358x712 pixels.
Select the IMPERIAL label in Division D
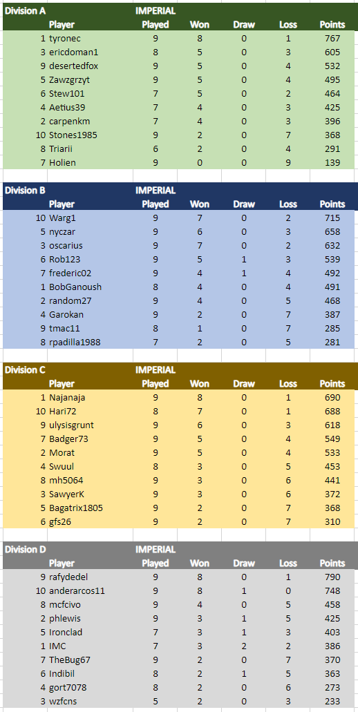coord(156,549)
